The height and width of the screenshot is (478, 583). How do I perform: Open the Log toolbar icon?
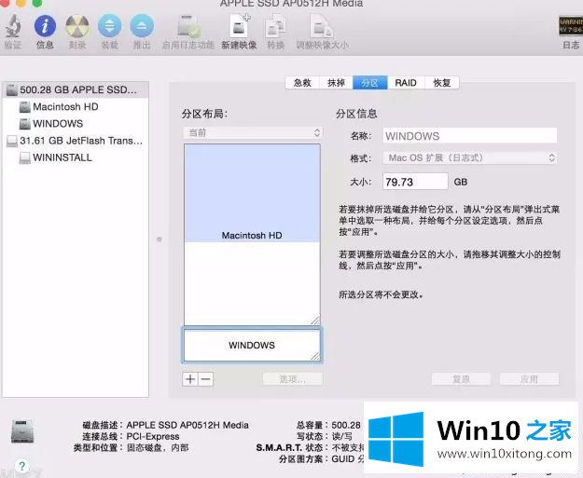pos(571,26)
